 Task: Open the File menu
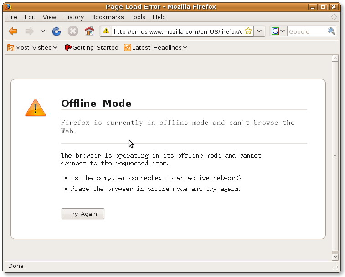coord(13,17)
